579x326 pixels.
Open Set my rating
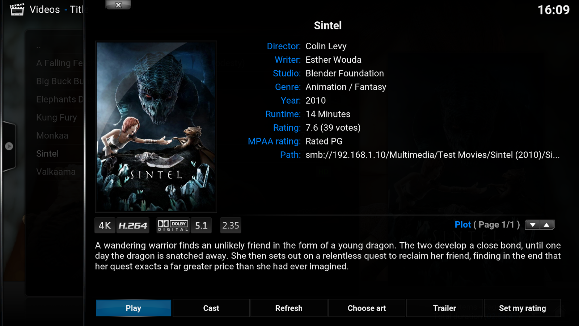(522, 308)
